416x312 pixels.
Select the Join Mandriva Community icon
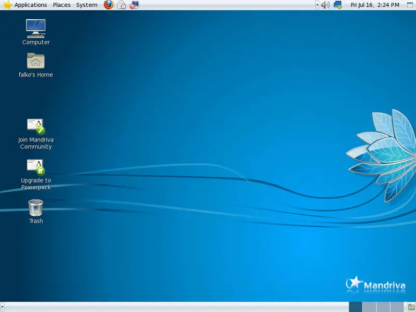36,126
